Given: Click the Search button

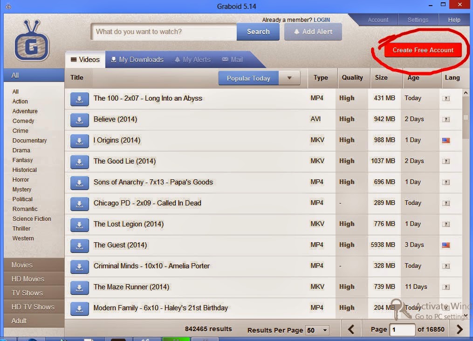Looking at the screenshot, I should pyautogui.click(x=258, y=32).
